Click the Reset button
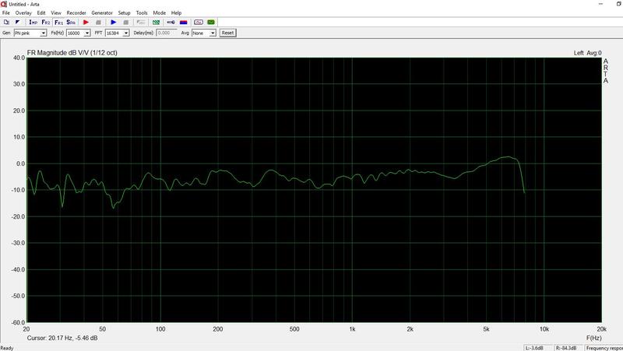Viewport: 623px width, 351px height. pyautogui.click(x=227, y=33)
